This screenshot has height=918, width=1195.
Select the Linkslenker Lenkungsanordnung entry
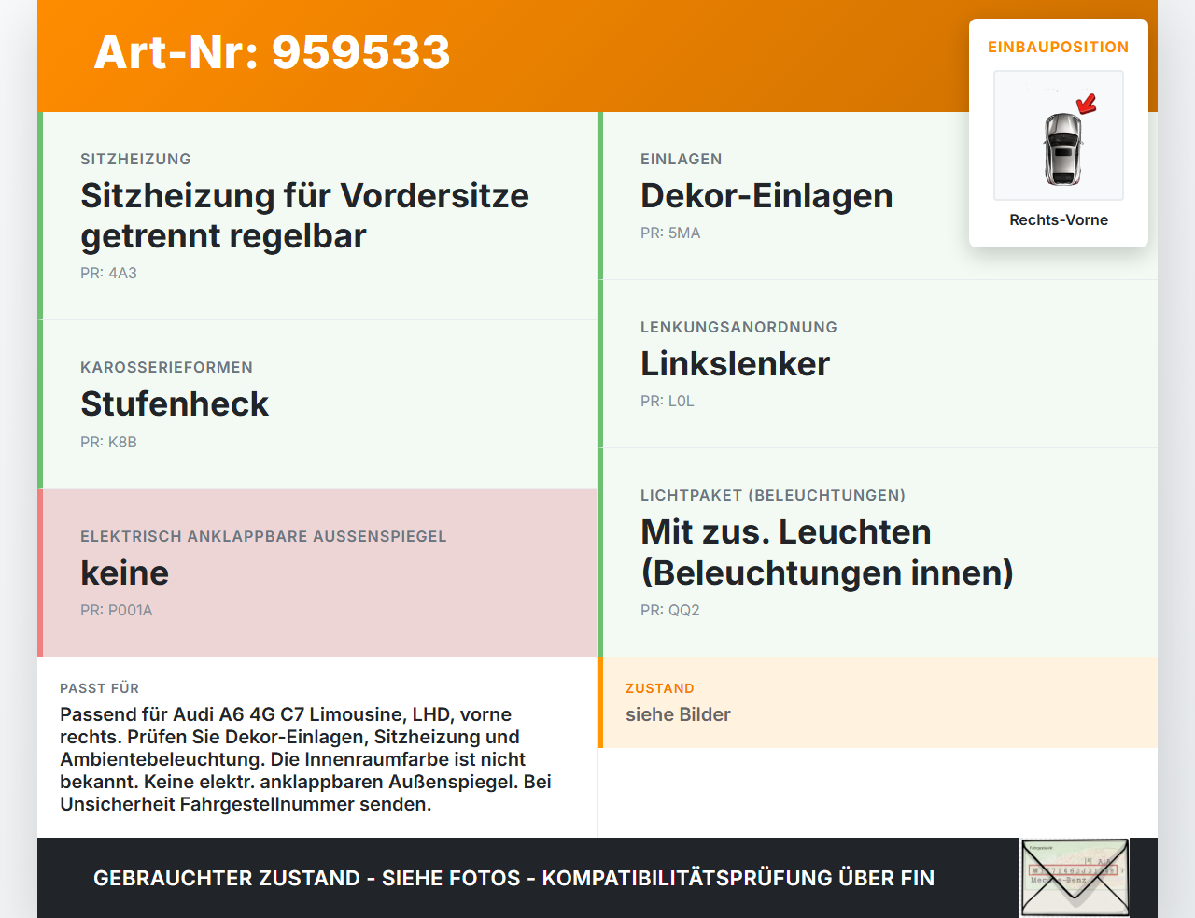(x=734, y=364)
